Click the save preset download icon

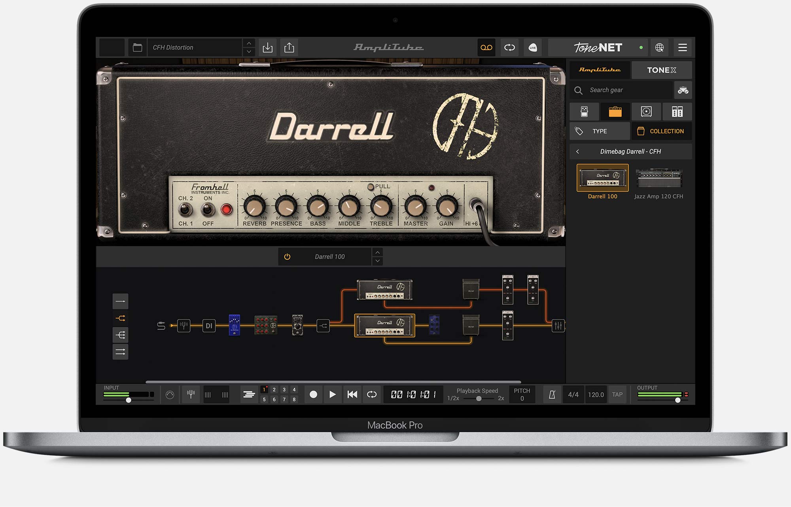268,47
